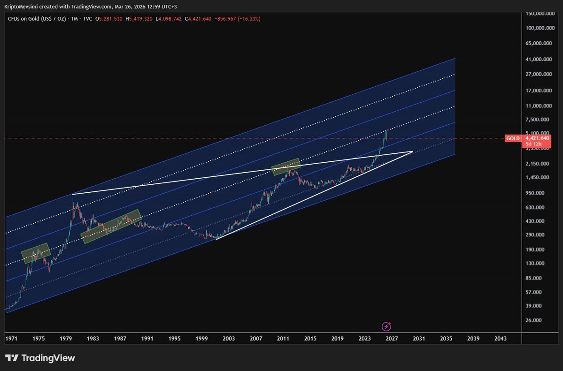Image resolution: width=563 pixels, height=371 pixels.
Task: Click the 2011 label on the time axis
Action: (x=283, y=338)
